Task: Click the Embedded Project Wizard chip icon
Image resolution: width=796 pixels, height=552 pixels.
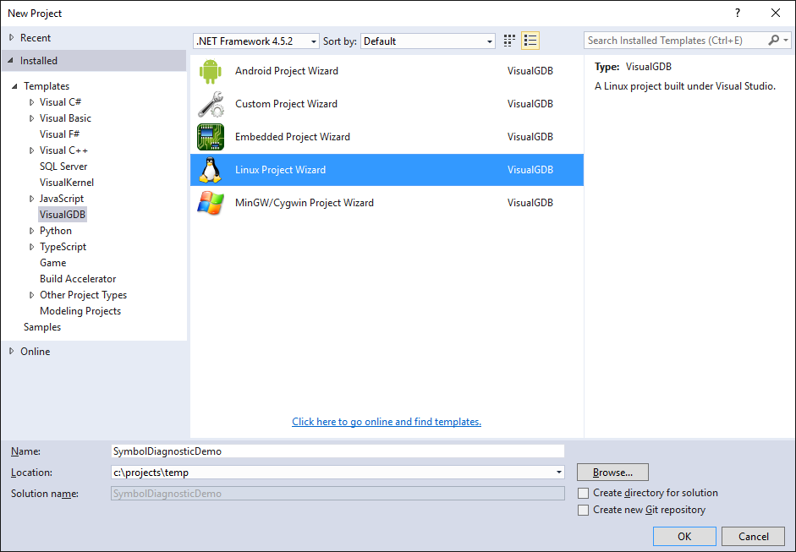Action: 210,137
